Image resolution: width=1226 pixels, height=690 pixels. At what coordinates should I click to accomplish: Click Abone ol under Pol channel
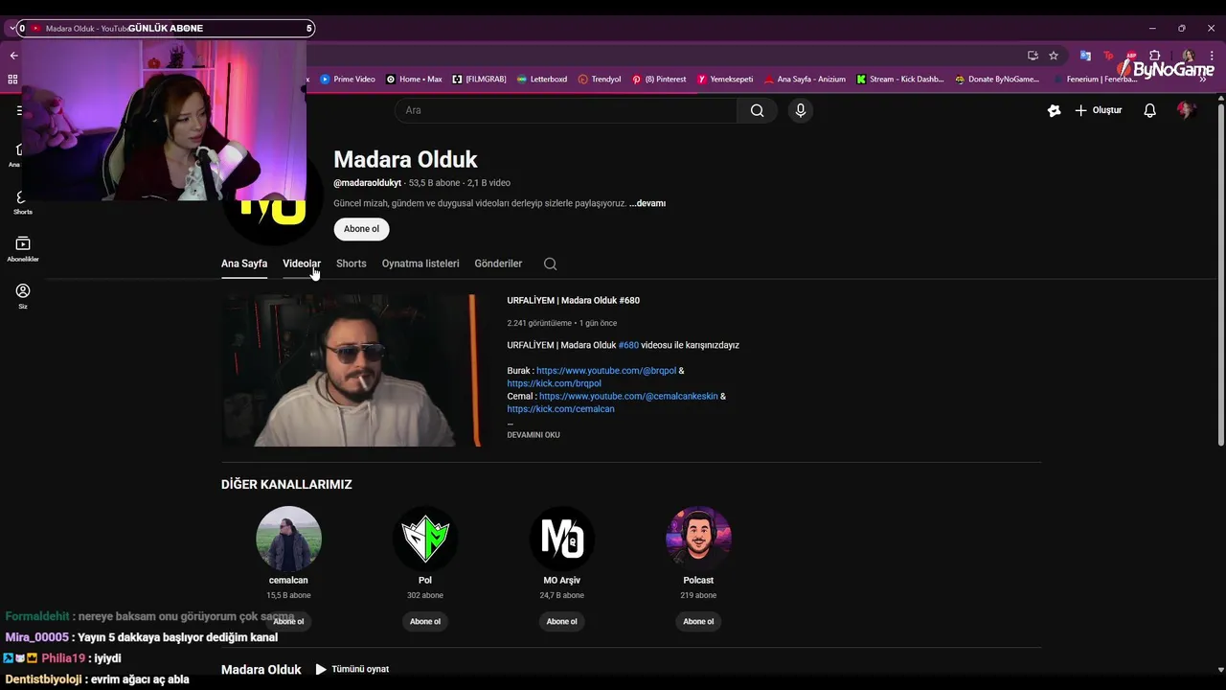[425, 621]
